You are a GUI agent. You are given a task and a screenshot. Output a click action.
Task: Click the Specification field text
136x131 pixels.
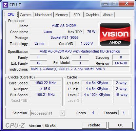click(80, 51)
